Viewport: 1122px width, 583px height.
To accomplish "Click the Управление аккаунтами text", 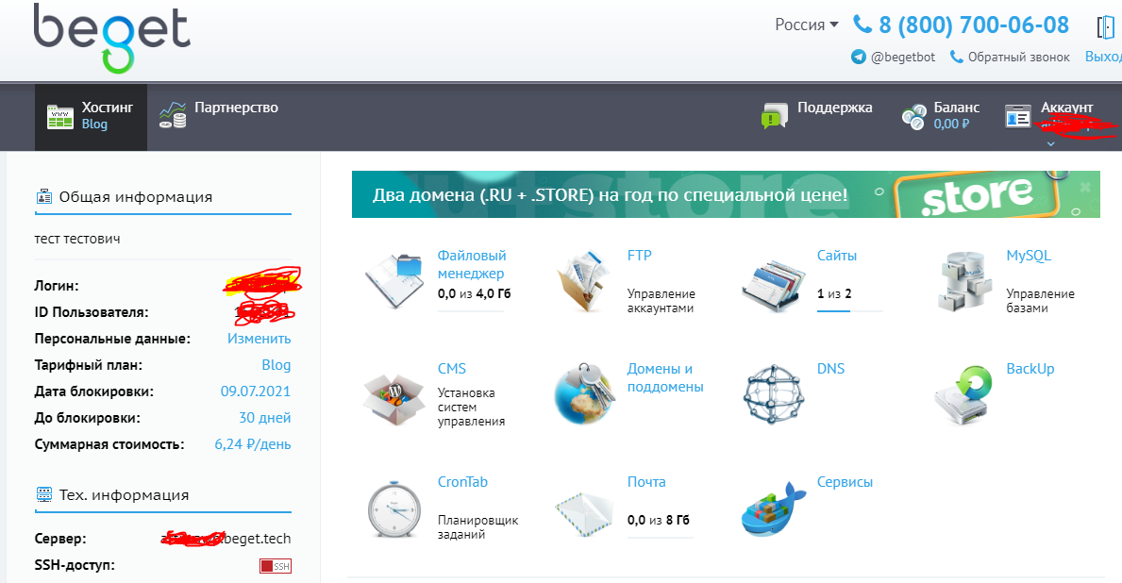I will pos(661,301).
